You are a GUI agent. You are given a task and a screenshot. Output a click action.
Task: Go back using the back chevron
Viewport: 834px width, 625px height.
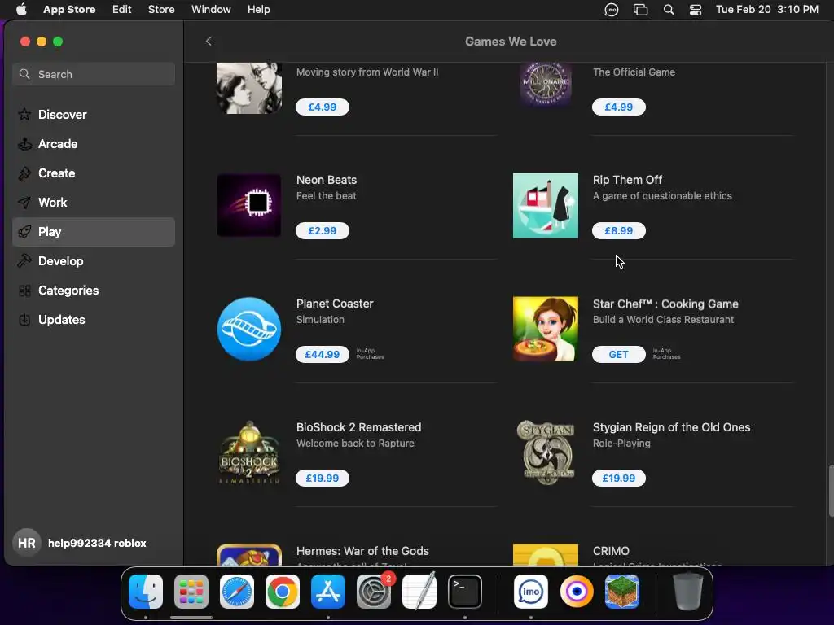208,41
